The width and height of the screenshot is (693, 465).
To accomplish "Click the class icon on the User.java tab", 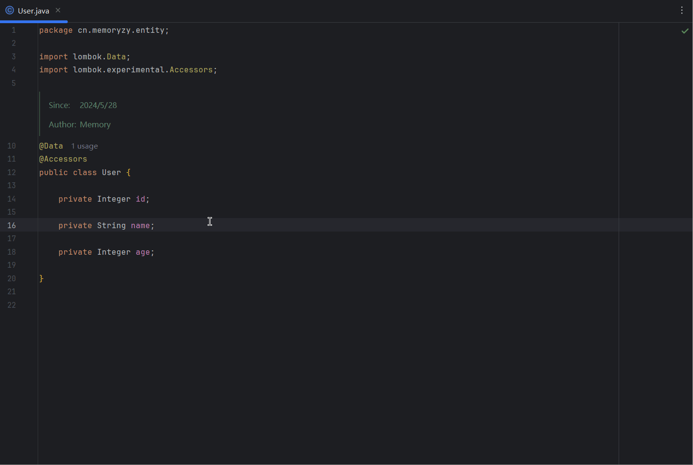I will tap(9, 10).
